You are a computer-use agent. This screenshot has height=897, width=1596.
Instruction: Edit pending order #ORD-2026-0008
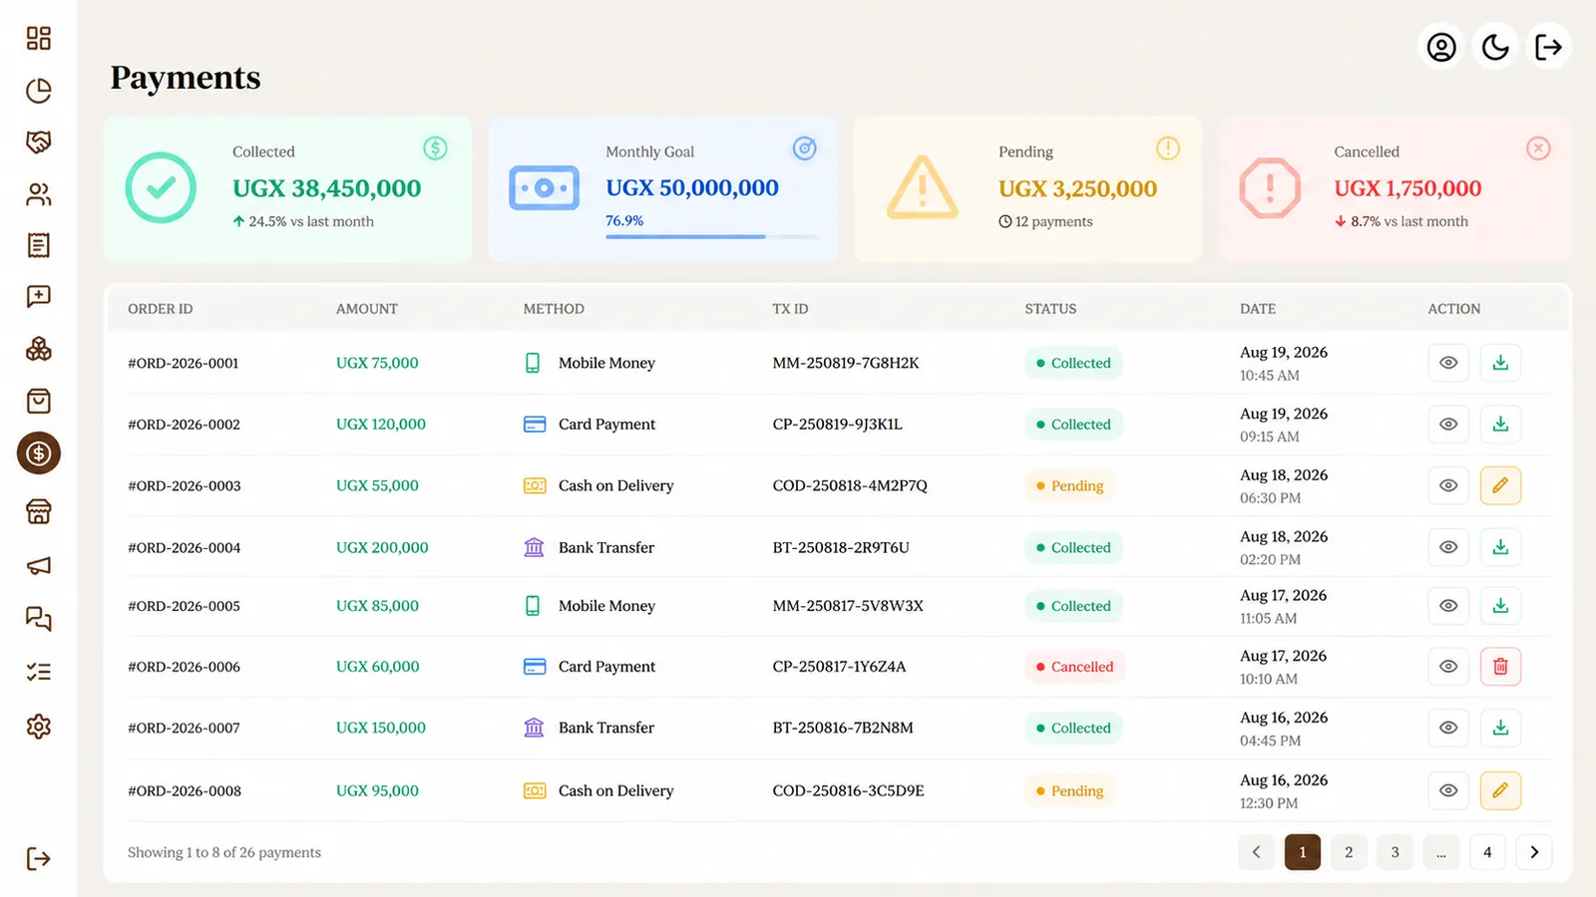[x=1500, y=790]
